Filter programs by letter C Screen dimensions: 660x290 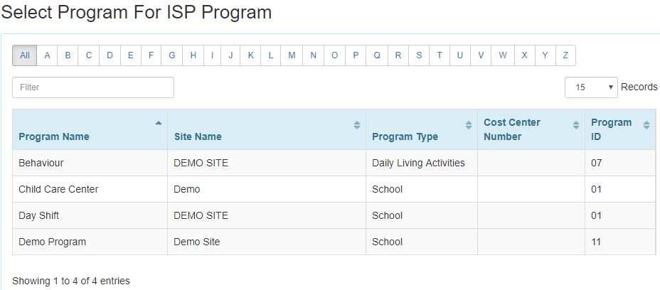pyautogui.click(x=89, y=55)
